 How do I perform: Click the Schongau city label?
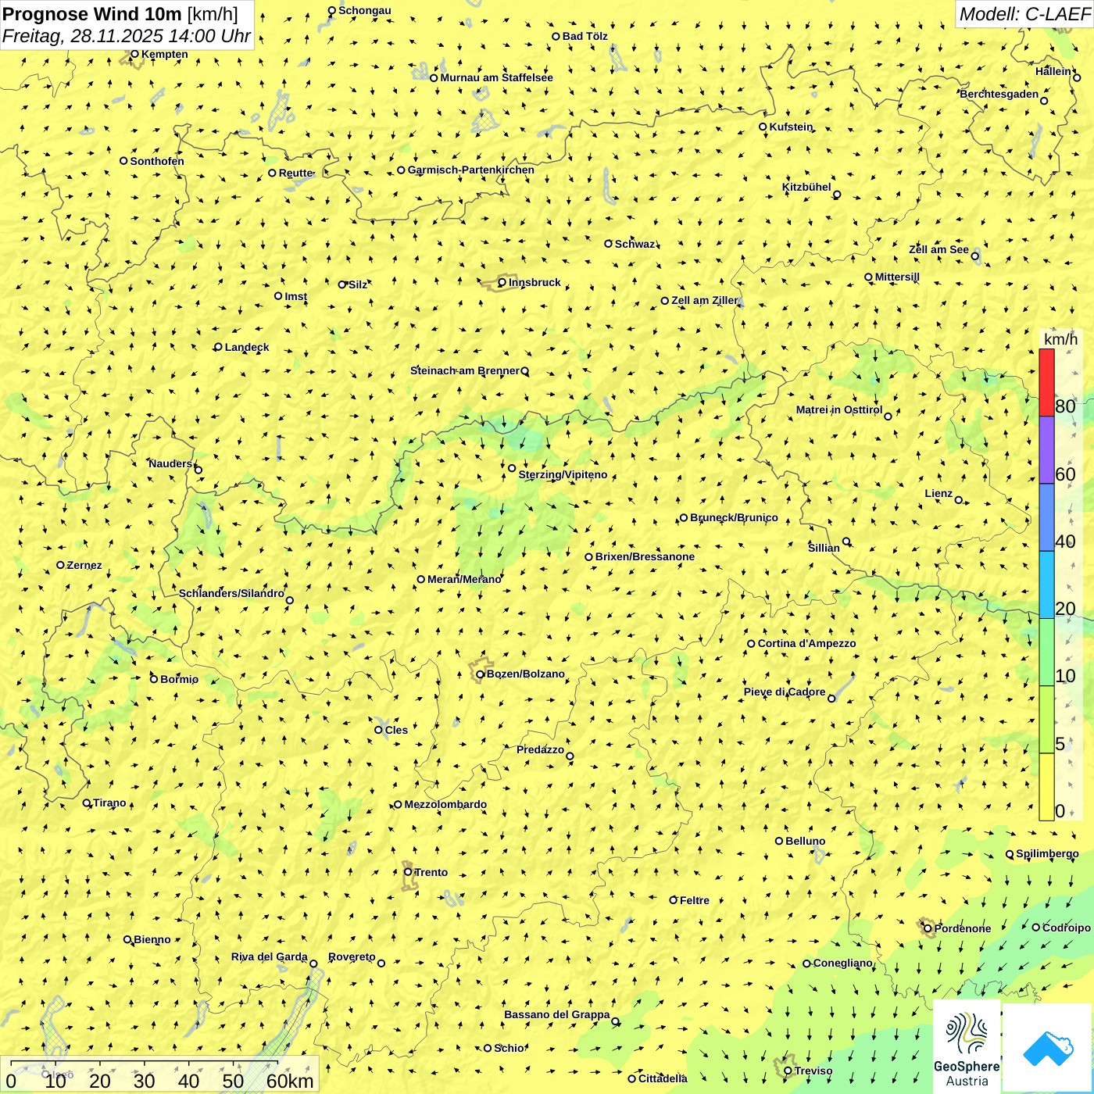[365, 10]
